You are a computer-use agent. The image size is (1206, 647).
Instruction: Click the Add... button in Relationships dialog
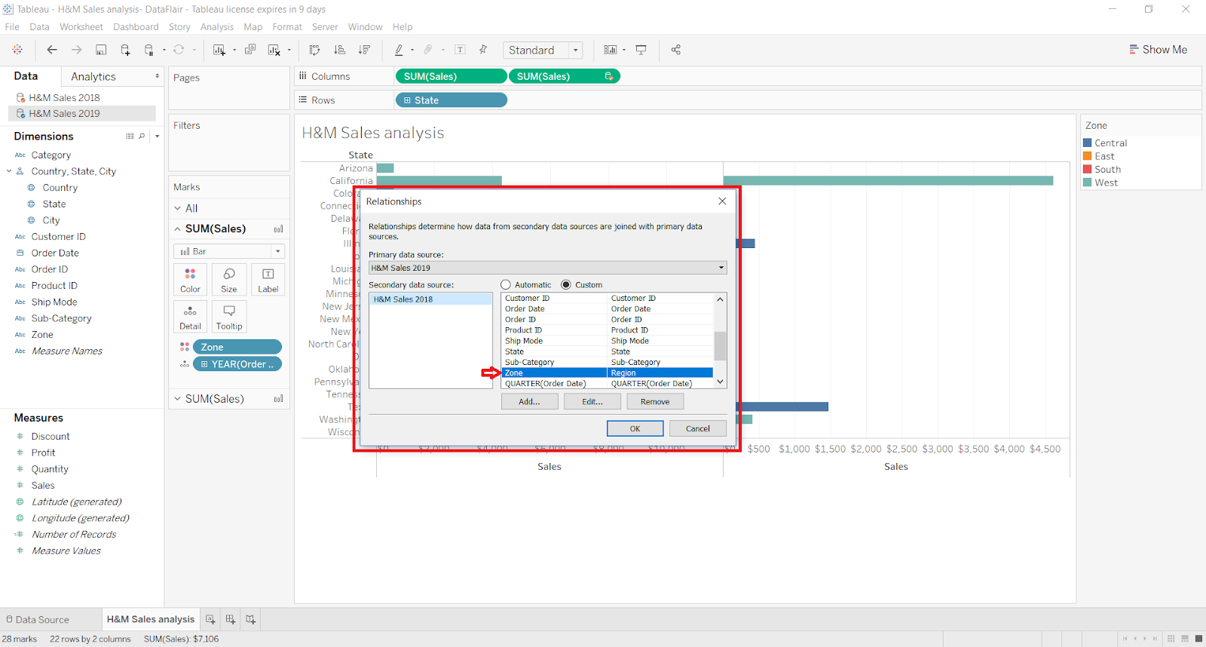tap(529, 402)
